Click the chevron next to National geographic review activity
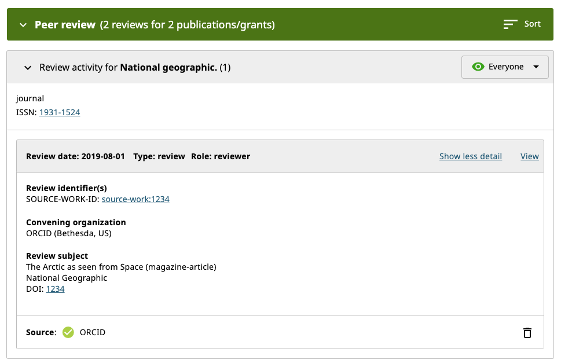Screen dimensions: 561x363 (x=27, y=67)
